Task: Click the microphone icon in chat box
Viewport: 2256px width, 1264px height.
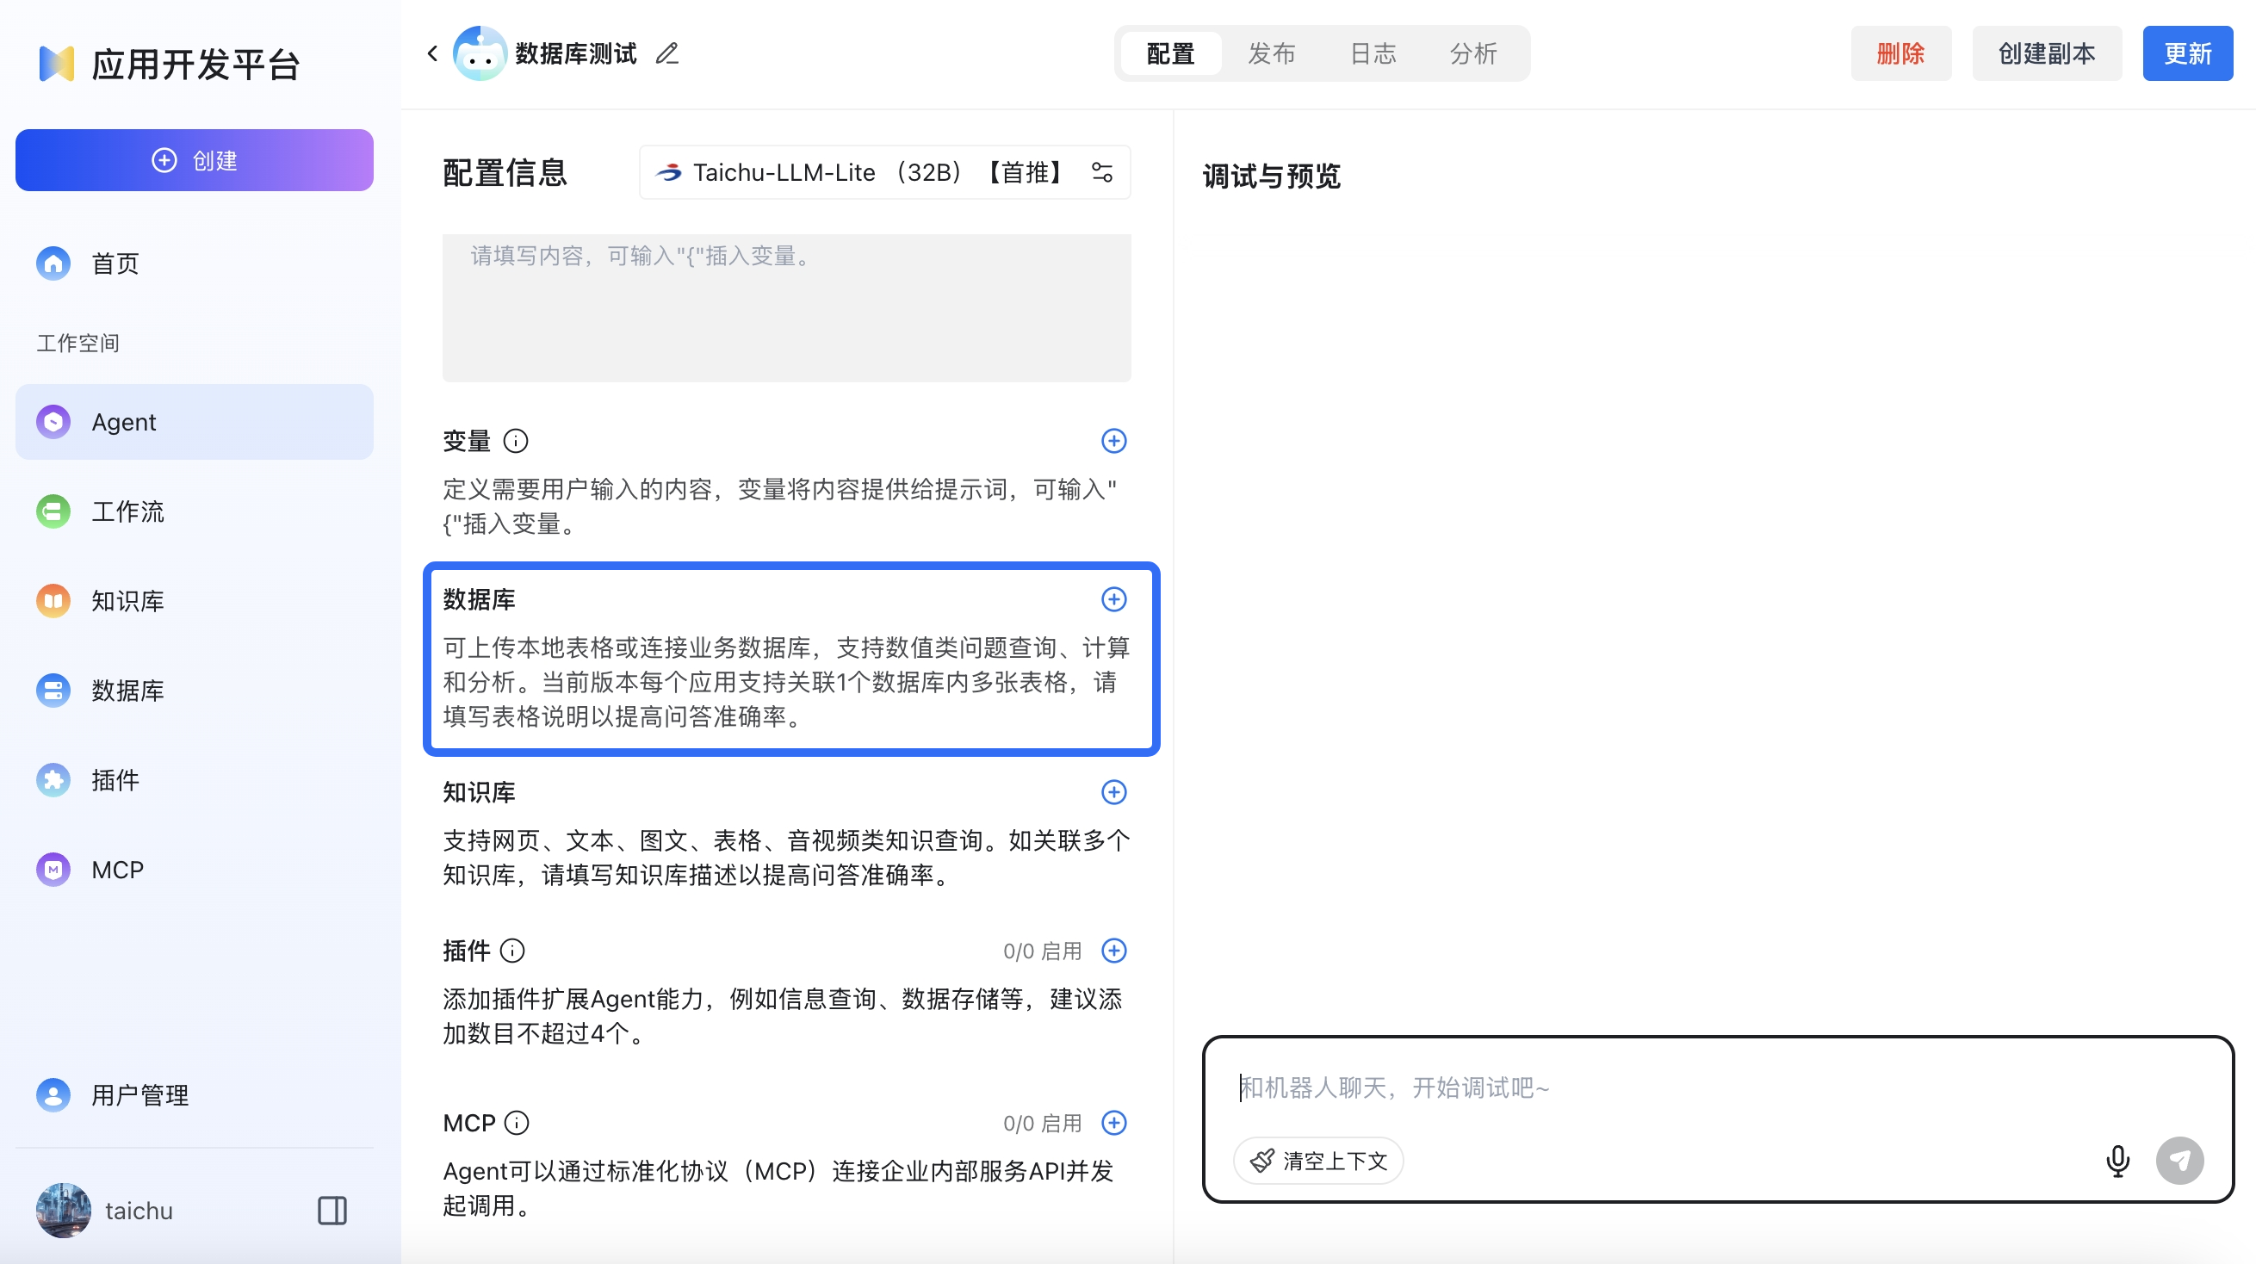Action: coord(2118,1161)
